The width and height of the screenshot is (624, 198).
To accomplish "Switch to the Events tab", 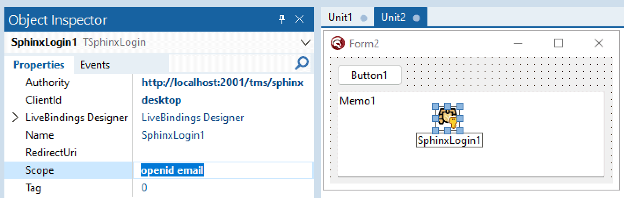I will click(x=95, y=65).
